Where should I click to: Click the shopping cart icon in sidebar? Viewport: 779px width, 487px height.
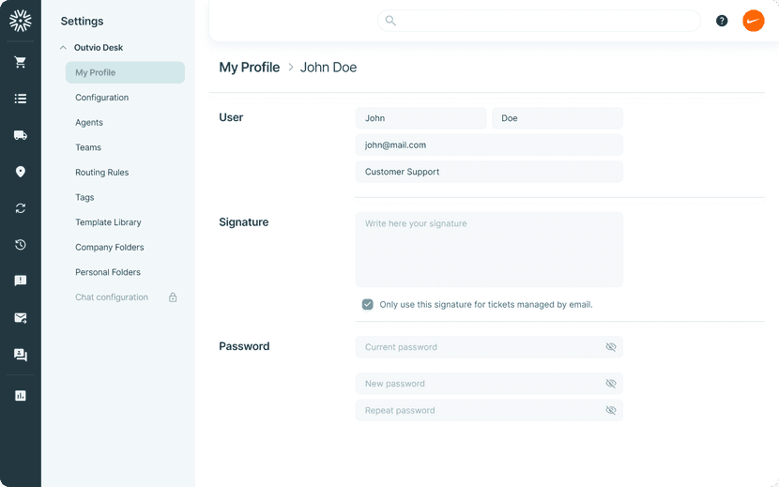click(20, 62)
